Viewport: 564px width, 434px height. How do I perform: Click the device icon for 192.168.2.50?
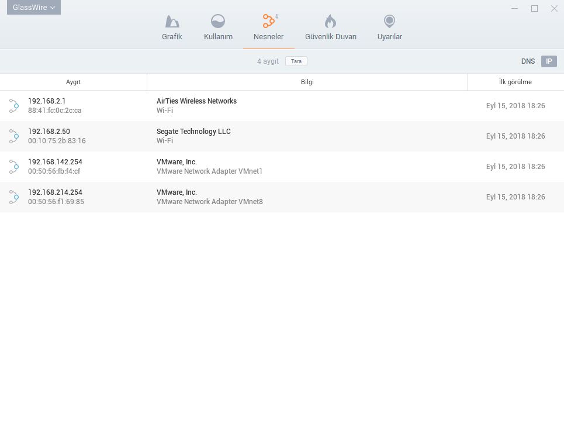click(13, 136)
